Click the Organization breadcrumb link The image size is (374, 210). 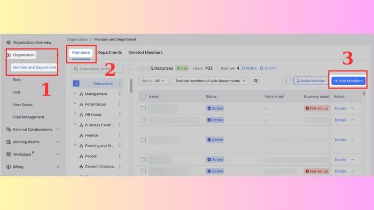tap(77, 39)
